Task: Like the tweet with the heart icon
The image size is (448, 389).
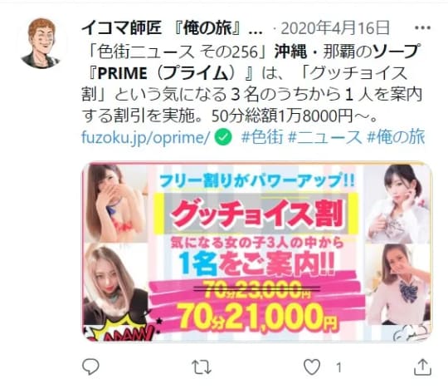Action: pyautogui.click(x=312, y=367)
